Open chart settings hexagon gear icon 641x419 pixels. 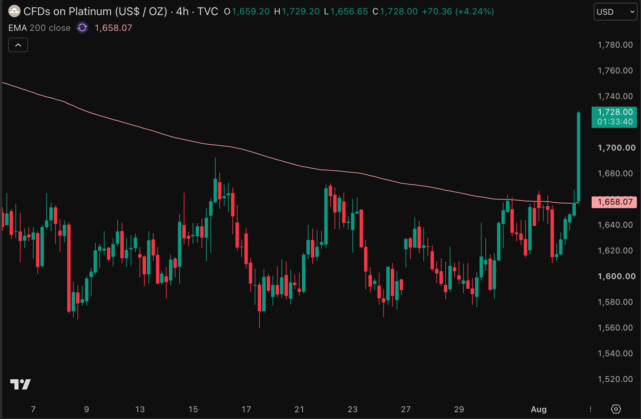click(x=616, y=409)
